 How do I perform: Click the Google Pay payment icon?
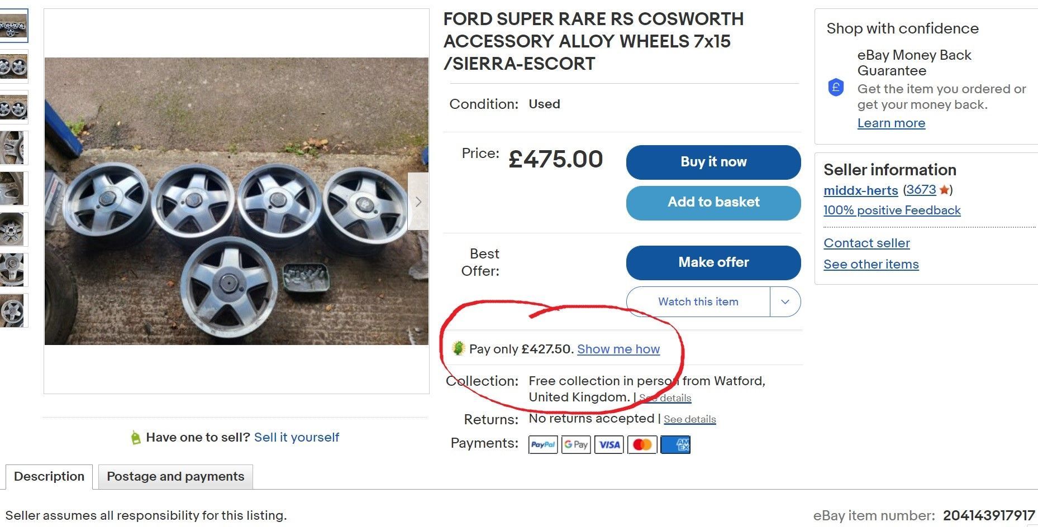pos(575,444)
